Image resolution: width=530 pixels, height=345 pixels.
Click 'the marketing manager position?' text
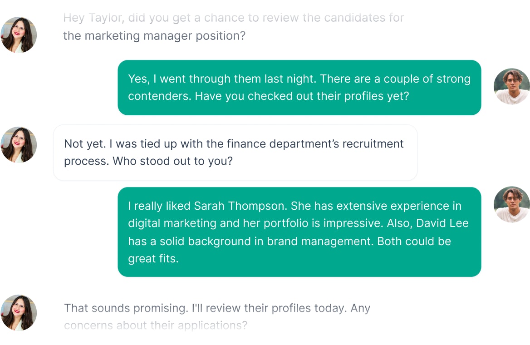tap(154, 35)
